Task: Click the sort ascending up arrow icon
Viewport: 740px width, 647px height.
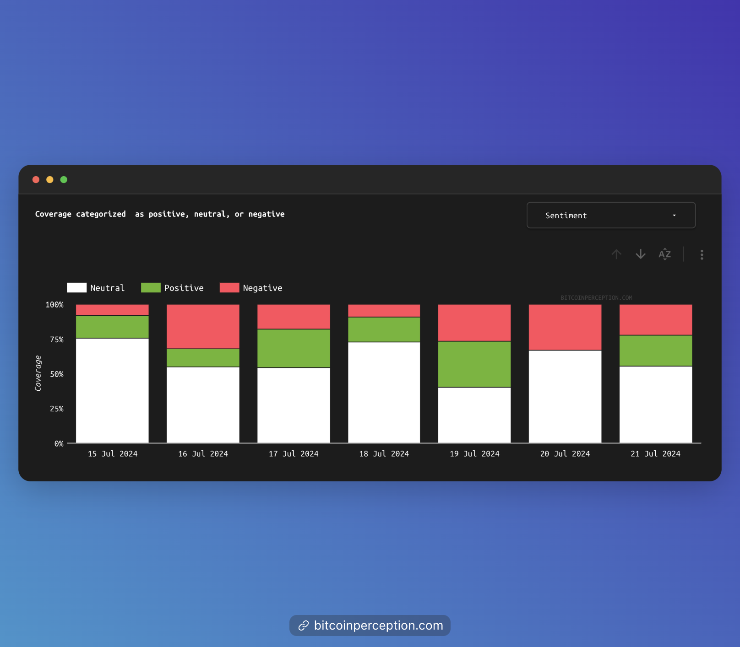Action: (616, 254)
